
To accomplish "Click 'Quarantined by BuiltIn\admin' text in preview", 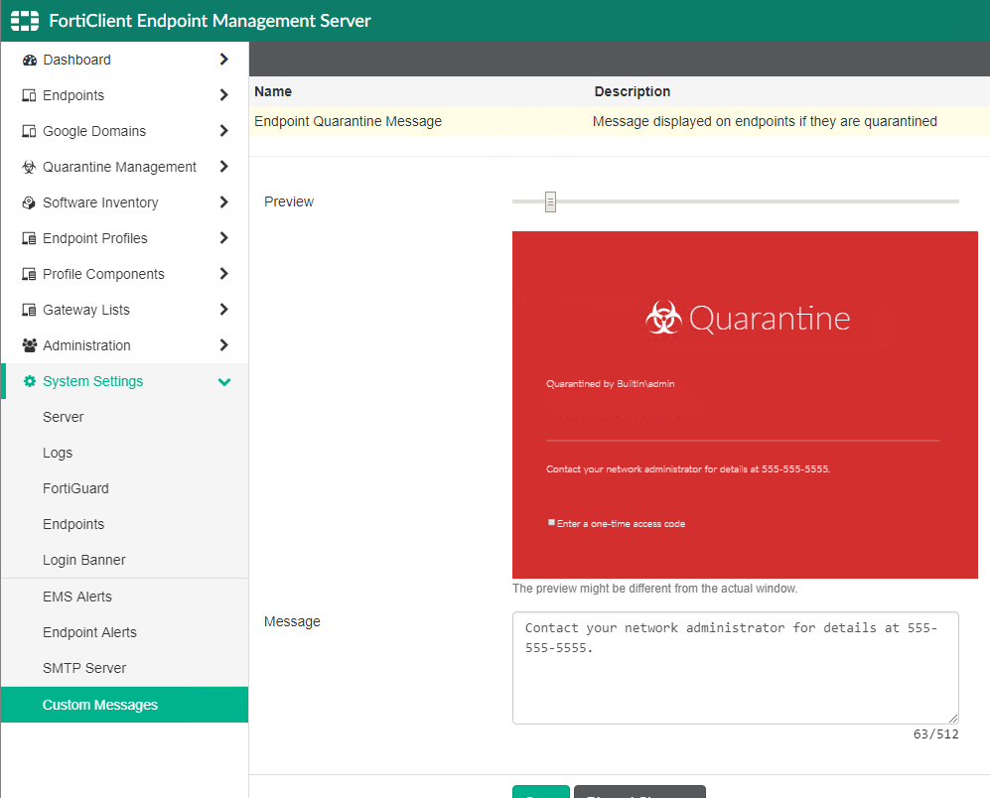I will click(610, 384).
